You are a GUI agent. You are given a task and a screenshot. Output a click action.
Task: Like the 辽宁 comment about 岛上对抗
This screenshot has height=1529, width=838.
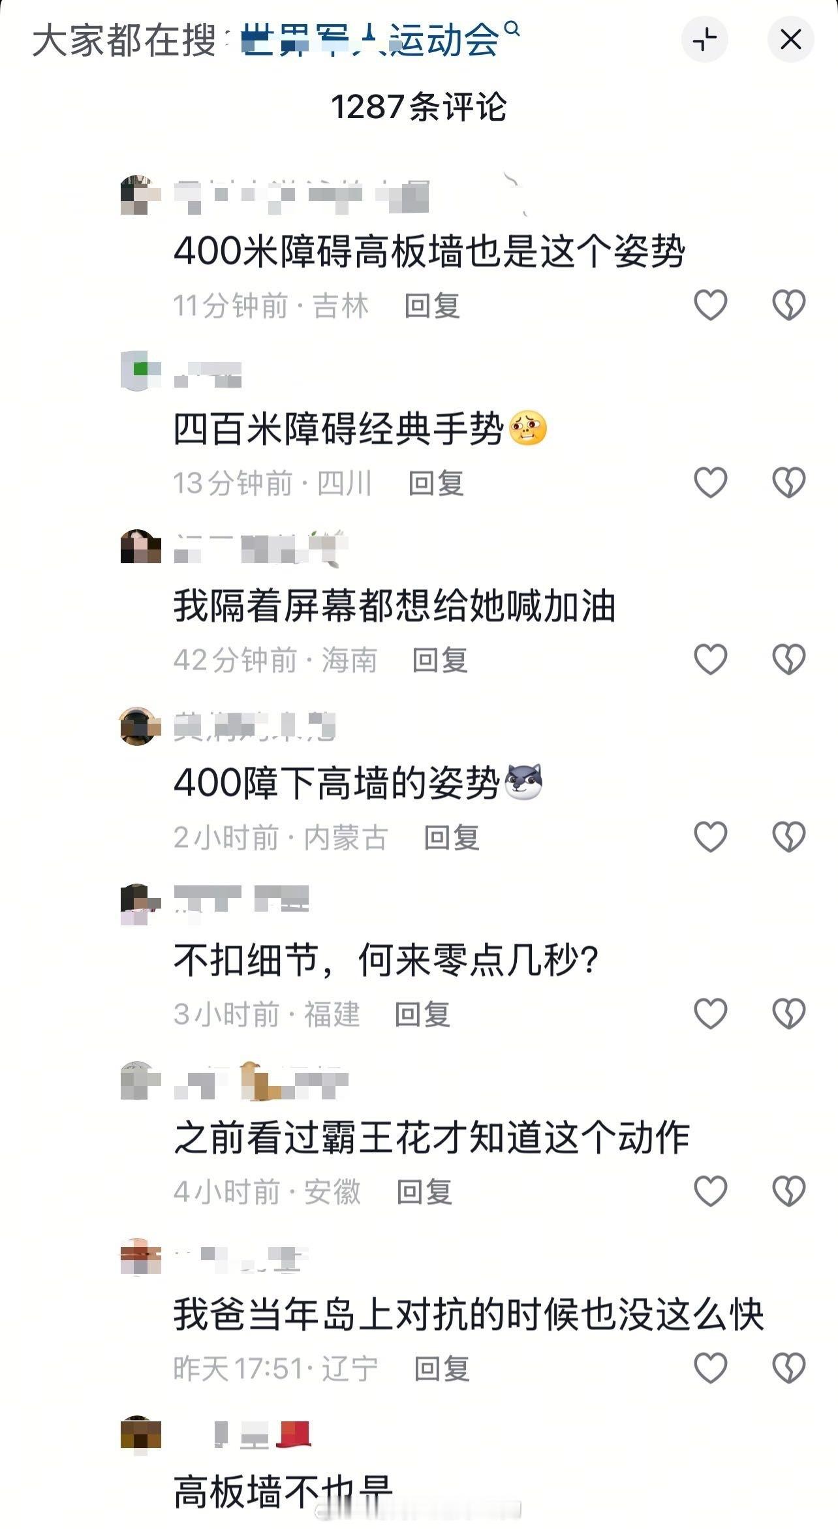click(x=710, y=1368)
